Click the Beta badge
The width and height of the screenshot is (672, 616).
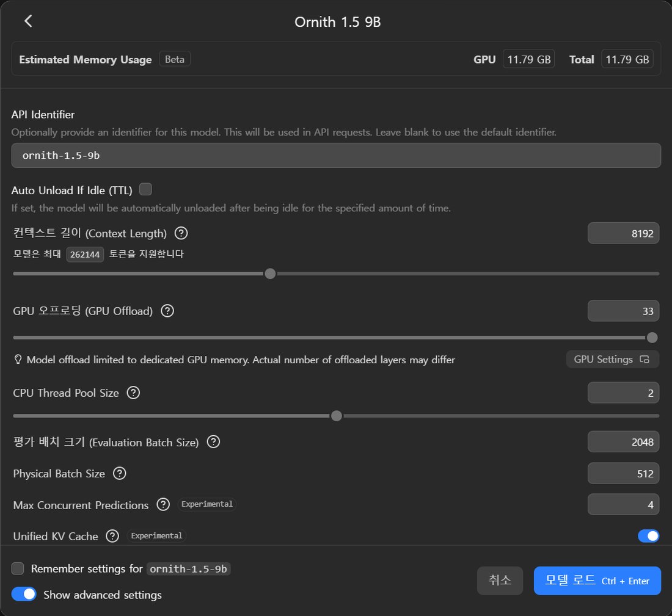[x=175, y=59]
